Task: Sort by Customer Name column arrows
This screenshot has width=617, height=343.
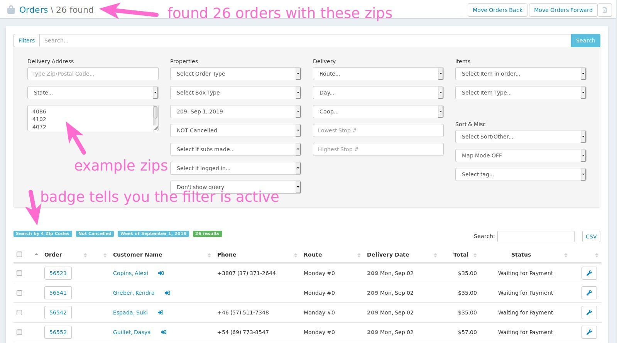Action: click(209, 255)
